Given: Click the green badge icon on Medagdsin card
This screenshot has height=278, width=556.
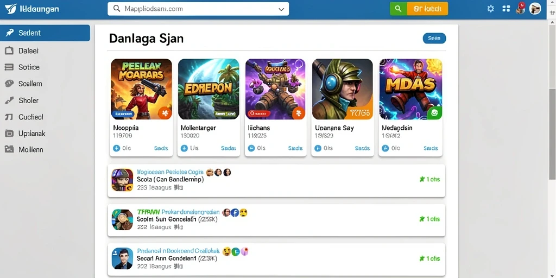Looking at the screenshot, I should point(434,113).
